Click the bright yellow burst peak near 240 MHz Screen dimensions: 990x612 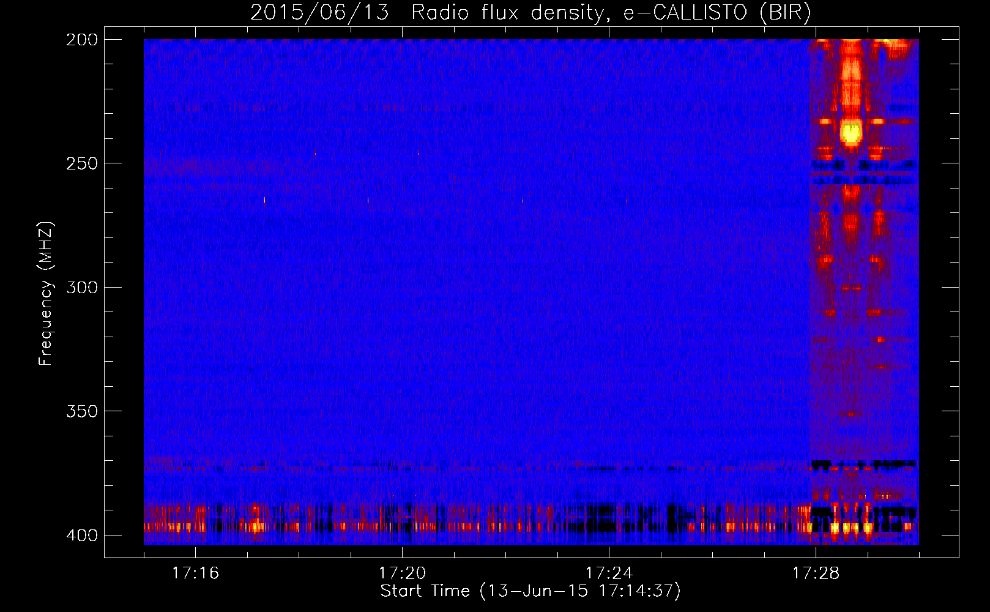click(850, 132)
